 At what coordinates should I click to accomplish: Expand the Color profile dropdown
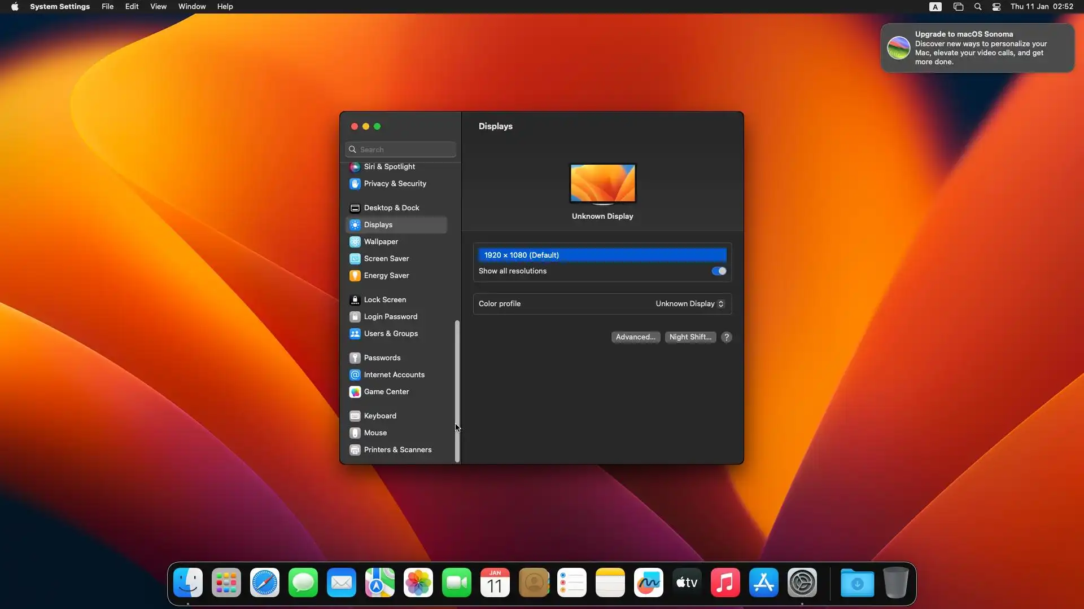pos(689,304)
